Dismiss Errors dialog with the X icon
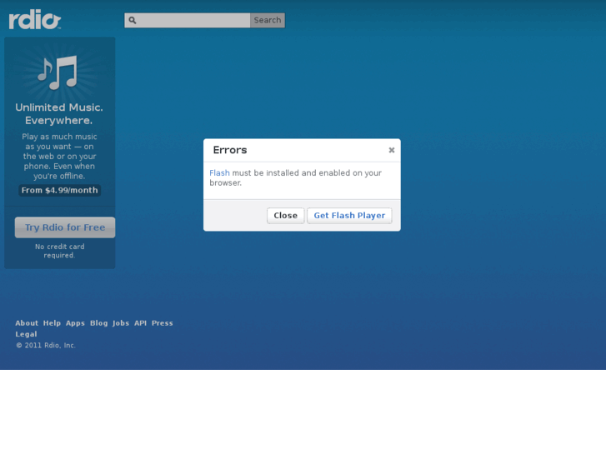This screenshot has width=606, height=454. coord(392,150)
